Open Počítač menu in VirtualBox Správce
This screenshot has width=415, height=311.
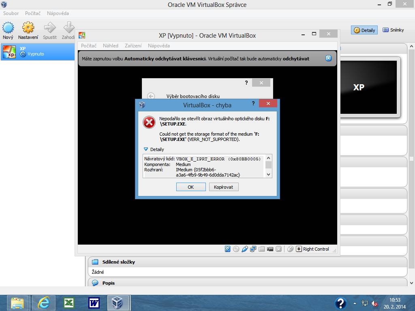(33, 13)
